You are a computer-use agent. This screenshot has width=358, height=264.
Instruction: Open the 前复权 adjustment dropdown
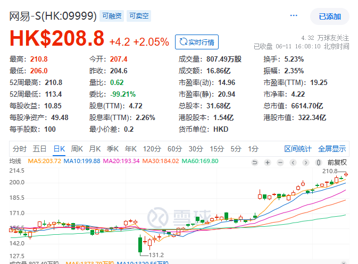[x=337, y=162]
